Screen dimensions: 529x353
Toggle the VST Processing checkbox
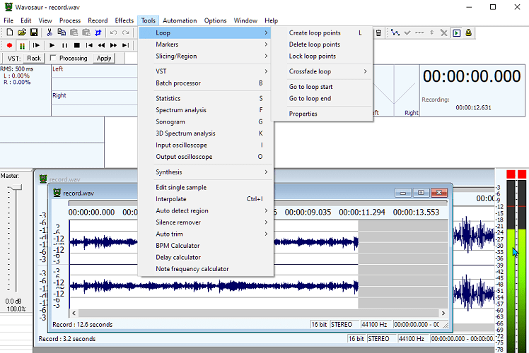[52, 58]
